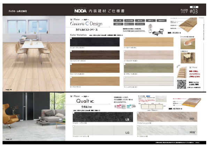This screenshot has width=209, height=148.
Task: Tick the checkbox on the LB swatch
Action: point(73,113)
